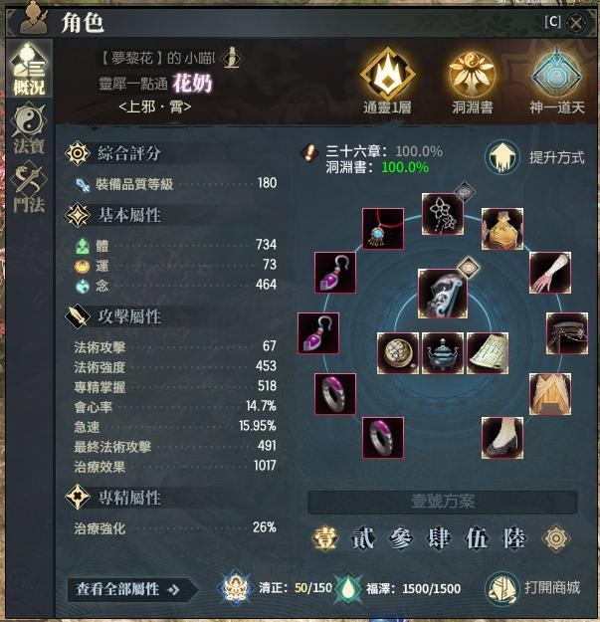The height and width of the screenshot is (622, 600).
Task: Open the 法寶 yin-yang sidebar tab
Action: 29,128
